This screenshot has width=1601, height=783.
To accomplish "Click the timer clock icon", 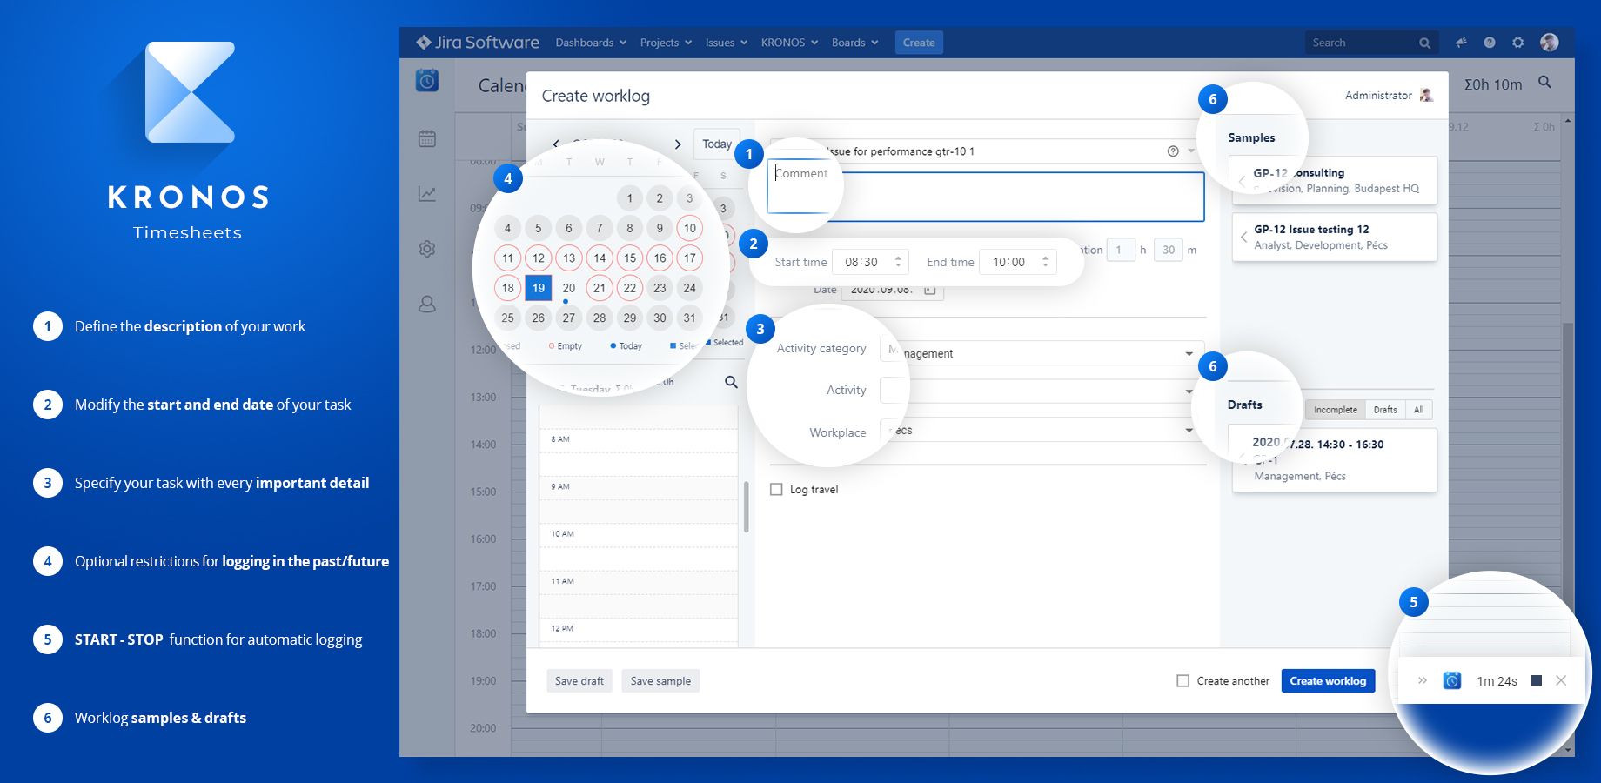I will click(1452, 680).
